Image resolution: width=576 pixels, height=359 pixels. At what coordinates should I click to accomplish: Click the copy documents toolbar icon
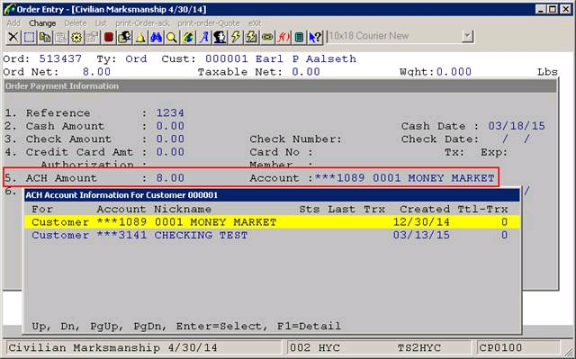[45, 37]
